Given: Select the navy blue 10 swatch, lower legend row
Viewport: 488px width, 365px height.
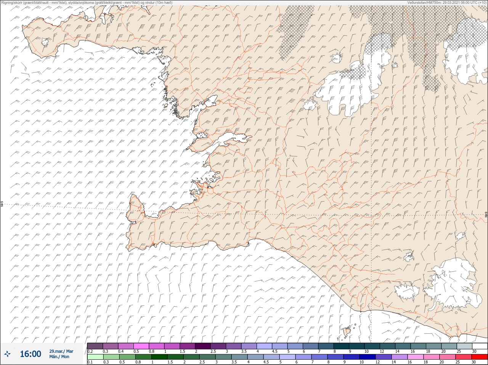Looking at the screenshot, I should (368, 357).
